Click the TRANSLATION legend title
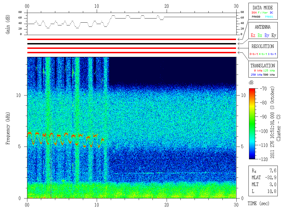The width and height of the screenshot is (283, 212). 263,66
